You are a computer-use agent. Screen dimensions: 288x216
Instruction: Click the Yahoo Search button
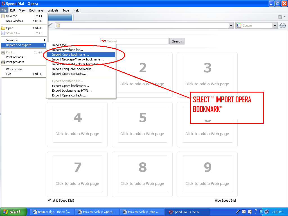point(177,41)
